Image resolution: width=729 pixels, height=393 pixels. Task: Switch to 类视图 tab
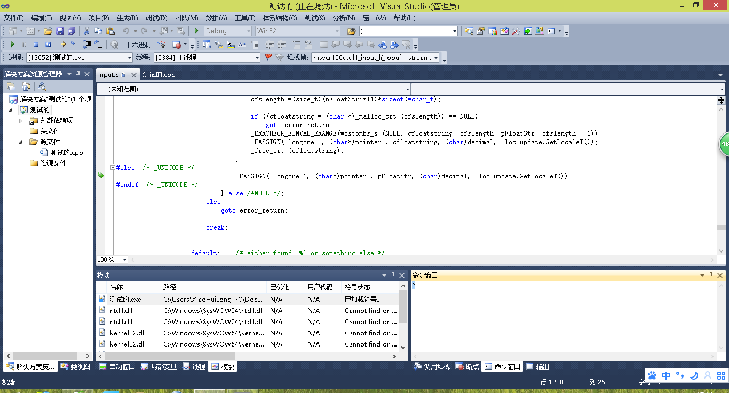(x=75, y=366)
